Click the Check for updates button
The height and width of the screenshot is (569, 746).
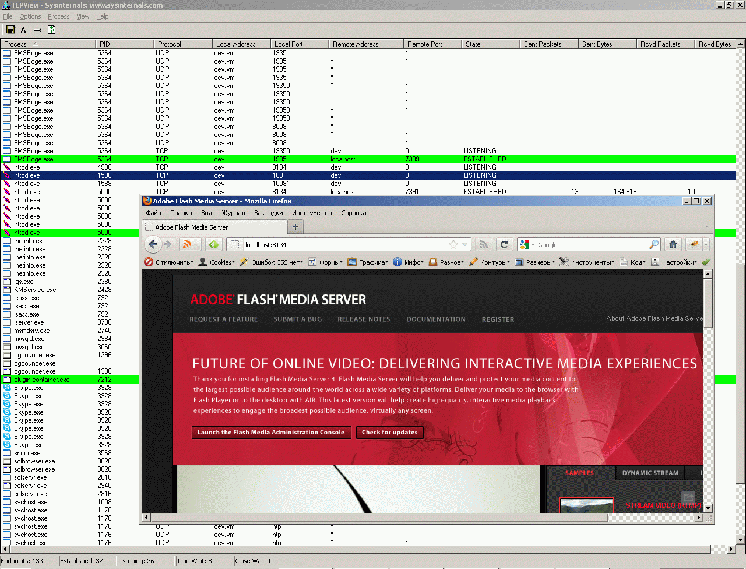[x=389, y=432]
